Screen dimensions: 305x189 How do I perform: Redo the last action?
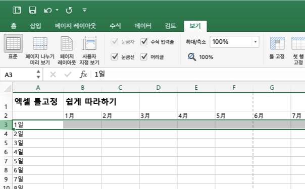click(69, 10)
